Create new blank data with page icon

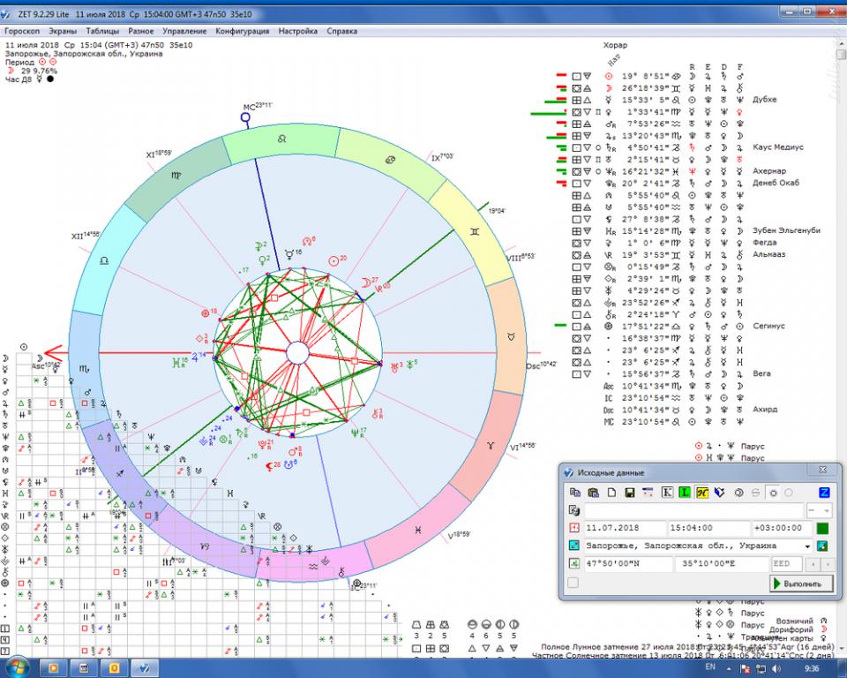click(x=611, y=493)
